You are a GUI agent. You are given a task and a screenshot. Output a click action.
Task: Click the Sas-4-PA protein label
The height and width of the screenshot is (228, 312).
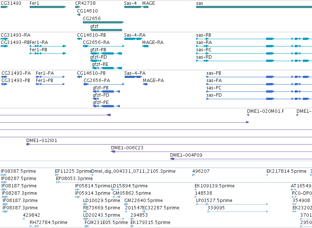pyautogui.click(x=135, y=73)
